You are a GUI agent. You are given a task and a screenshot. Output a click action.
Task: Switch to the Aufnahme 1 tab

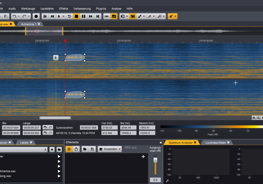[29, 24]
